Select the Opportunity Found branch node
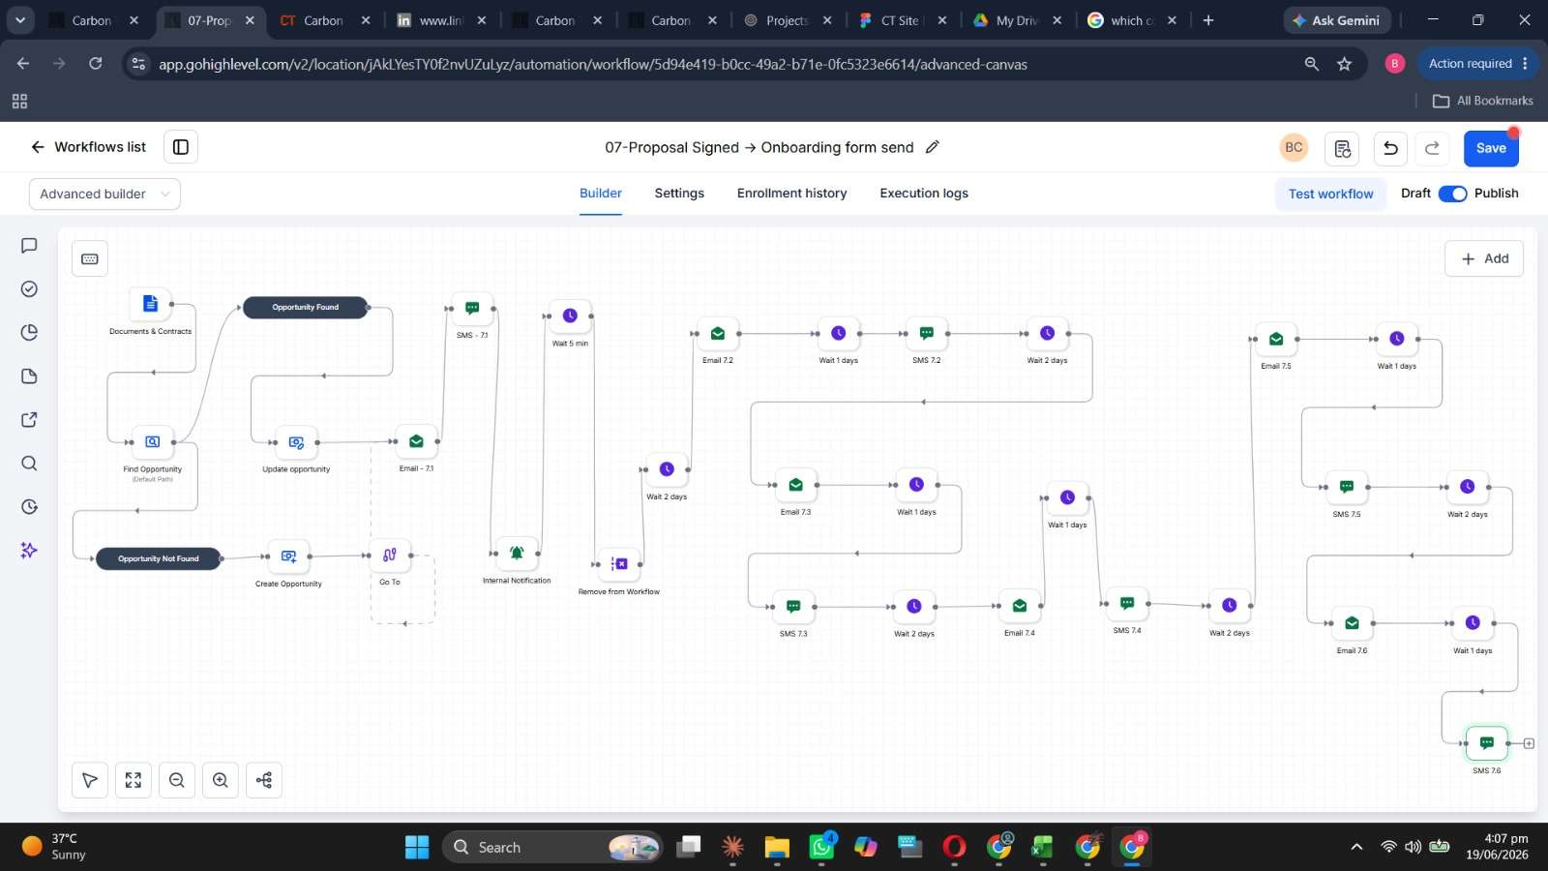The image size is (1548, 871). pyautogui.click(x=306, y=308)
